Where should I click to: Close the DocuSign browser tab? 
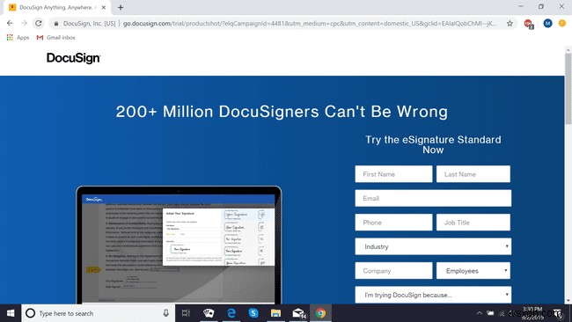104,7
